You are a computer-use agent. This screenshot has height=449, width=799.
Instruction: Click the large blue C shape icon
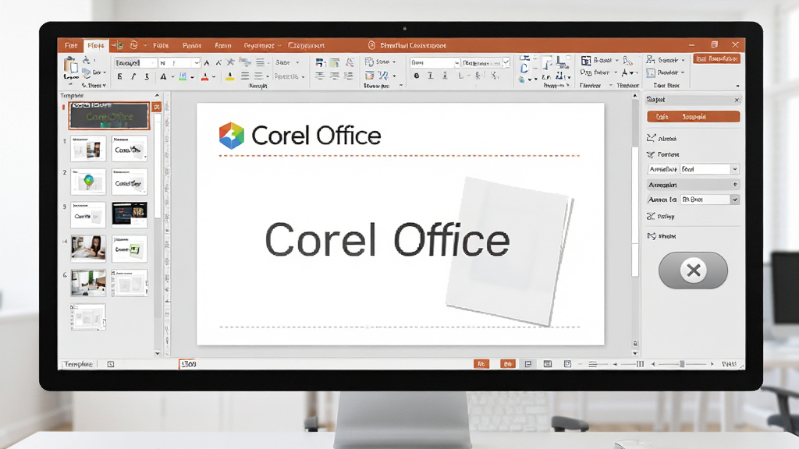coord(524,69)
